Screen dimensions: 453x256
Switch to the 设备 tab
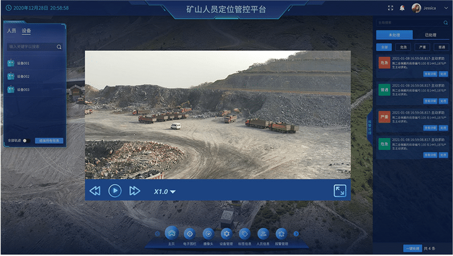26,30
